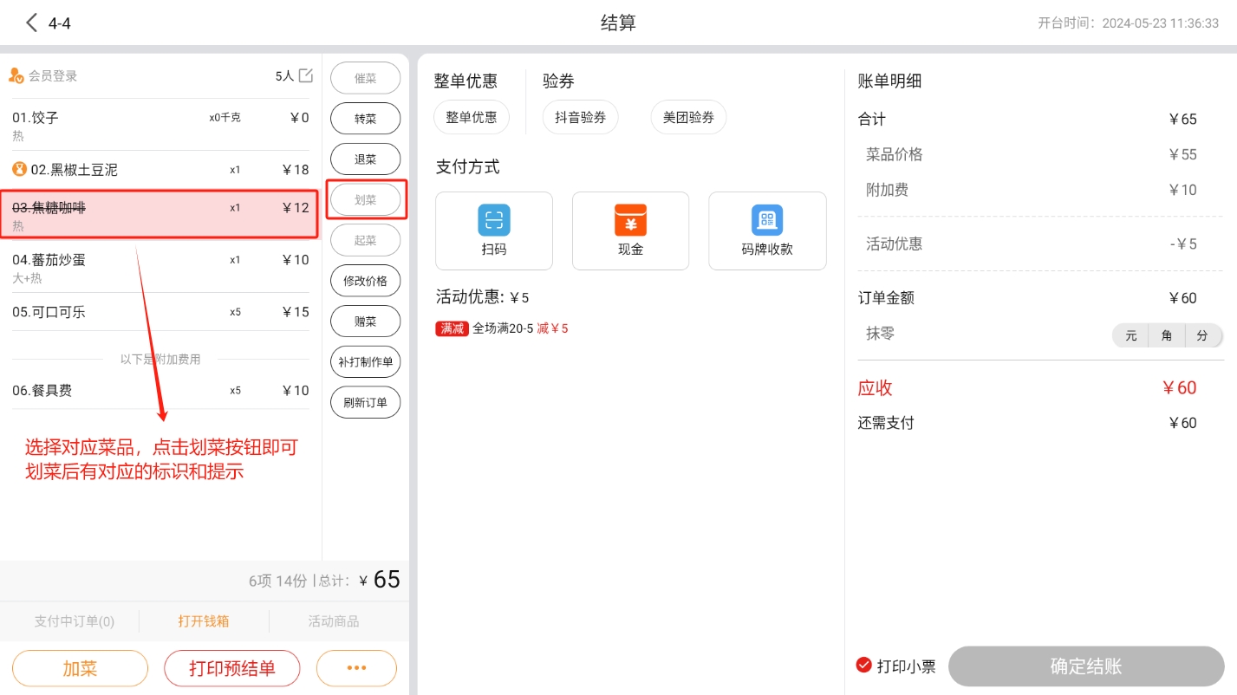Select the scan code (扫码) payment icon

(x=493, y=220)
